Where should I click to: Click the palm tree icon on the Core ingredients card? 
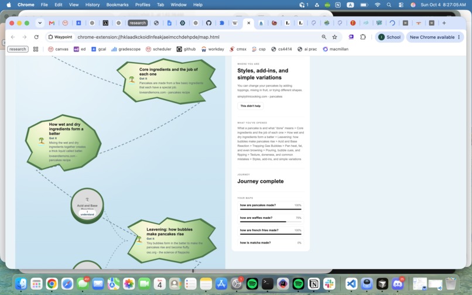(x=132, y=80)
